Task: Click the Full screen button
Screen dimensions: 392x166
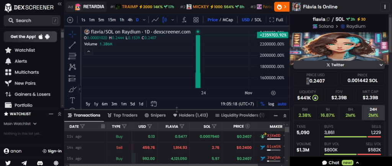Action: (x=276, y=20)
